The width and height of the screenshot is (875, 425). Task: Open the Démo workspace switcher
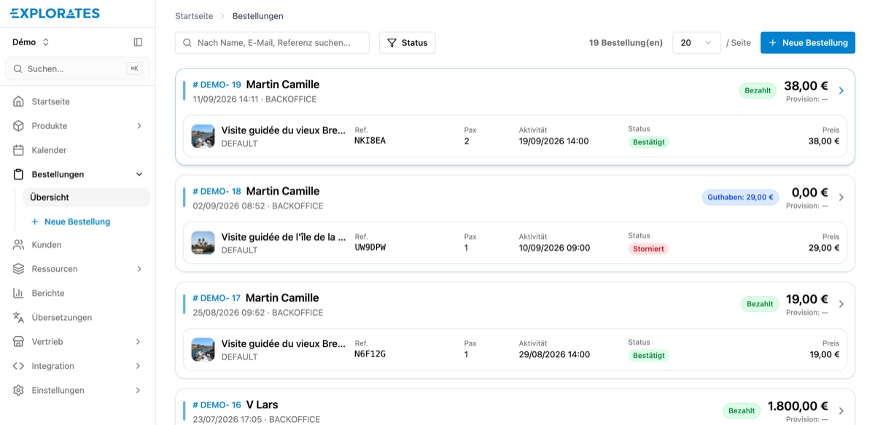[x=31, y=42]
